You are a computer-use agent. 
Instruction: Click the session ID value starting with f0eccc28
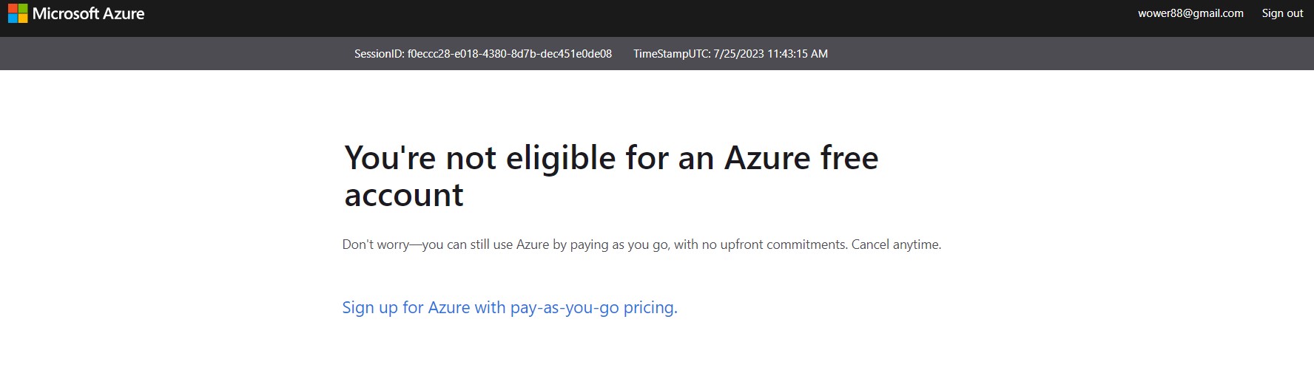coord(510,54)
